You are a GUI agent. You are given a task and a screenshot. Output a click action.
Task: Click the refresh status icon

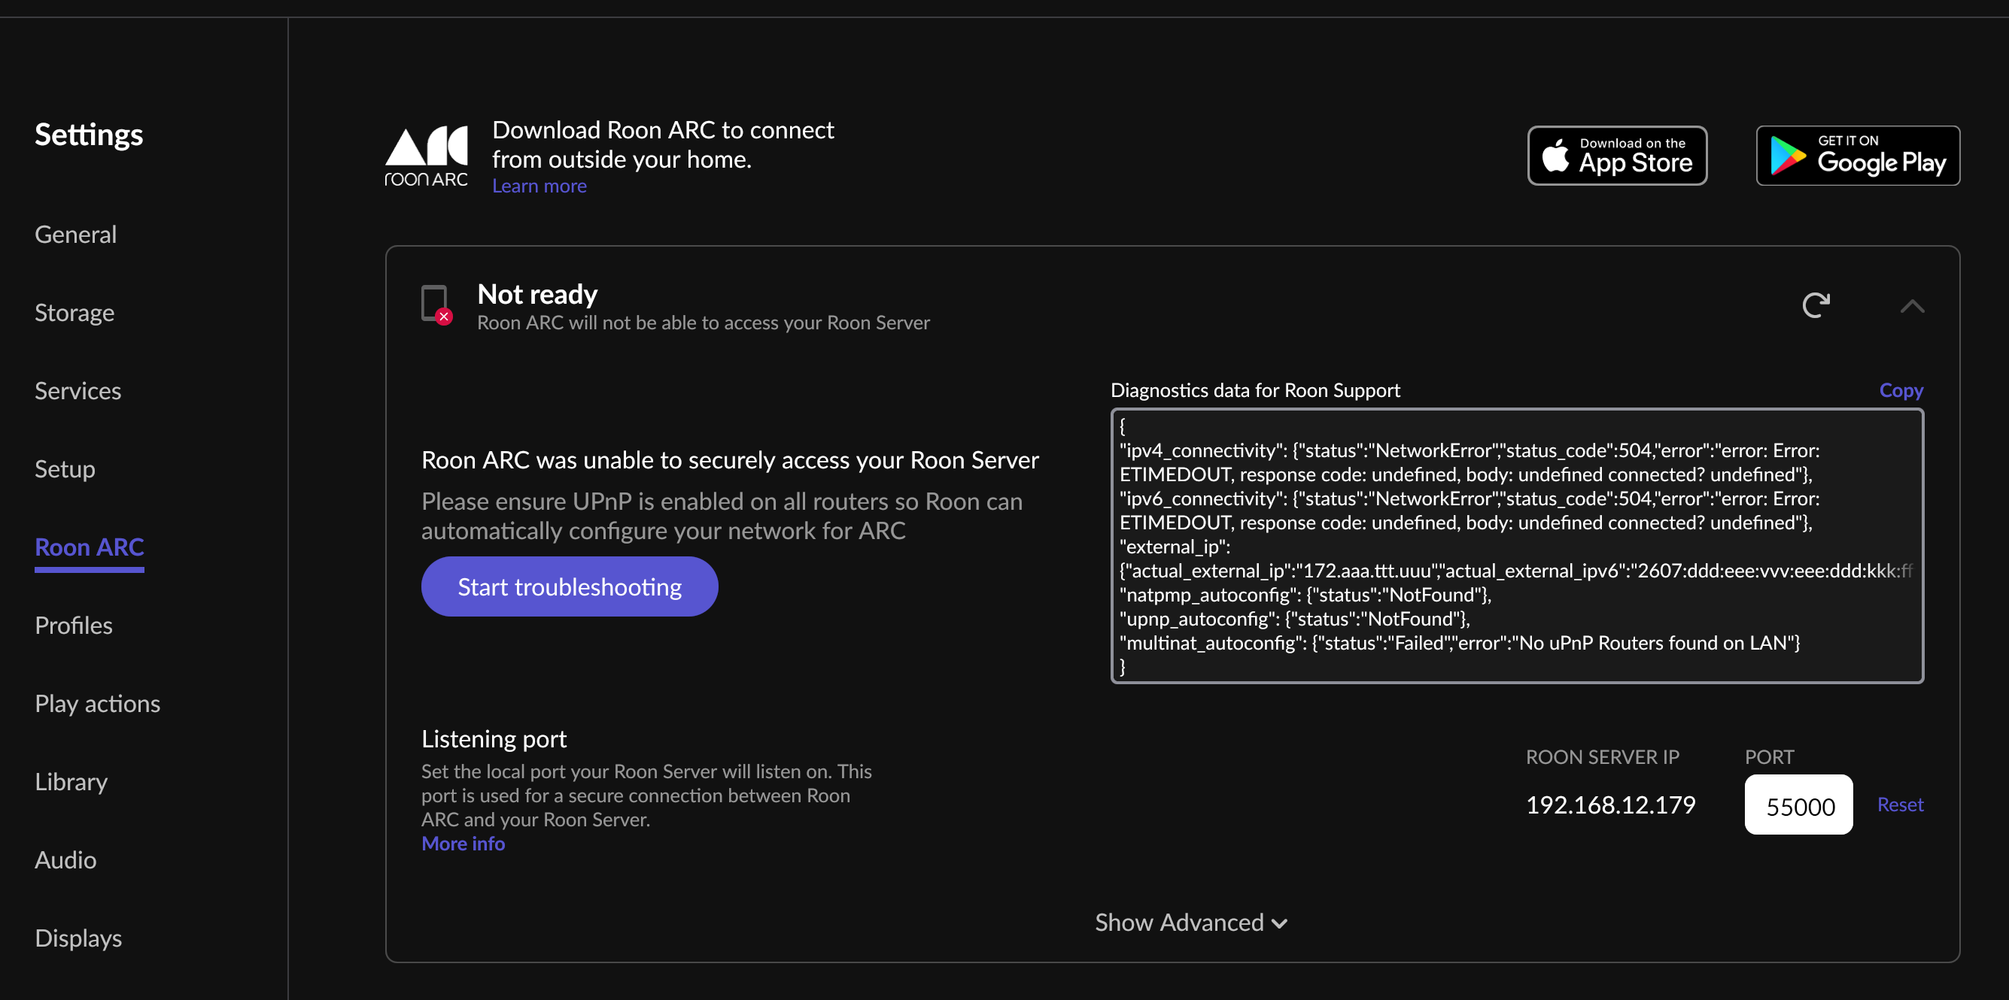click(1816, 305)
